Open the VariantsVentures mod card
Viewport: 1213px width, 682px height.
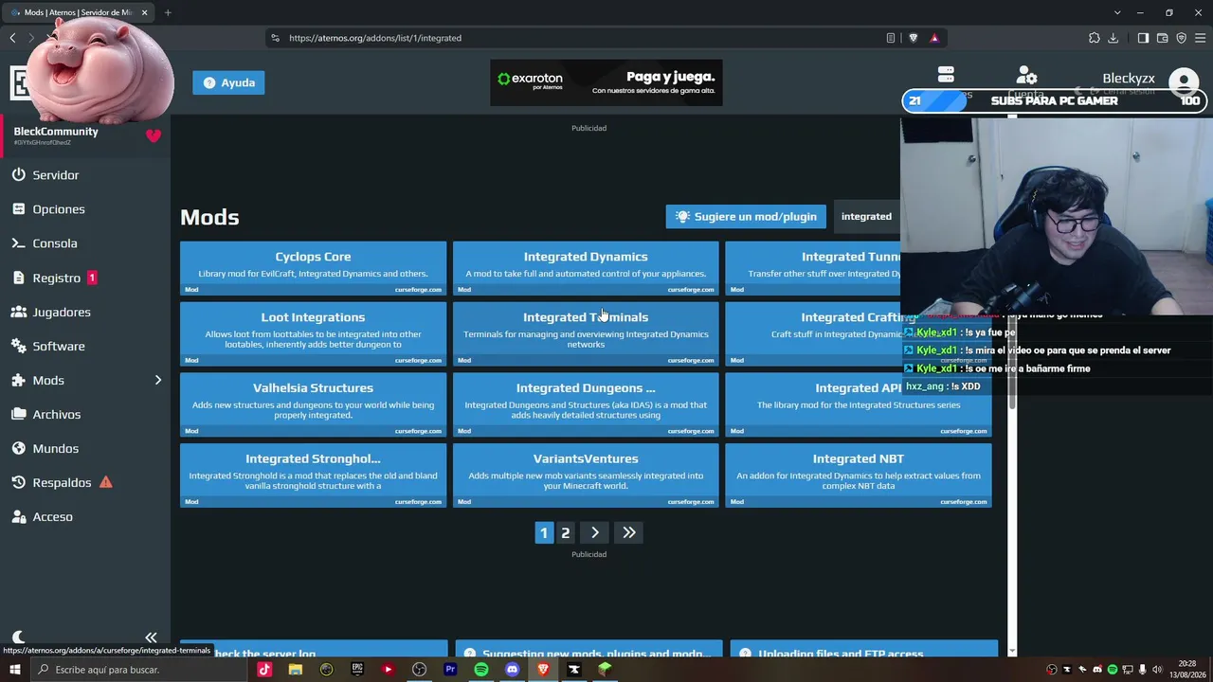586,476
